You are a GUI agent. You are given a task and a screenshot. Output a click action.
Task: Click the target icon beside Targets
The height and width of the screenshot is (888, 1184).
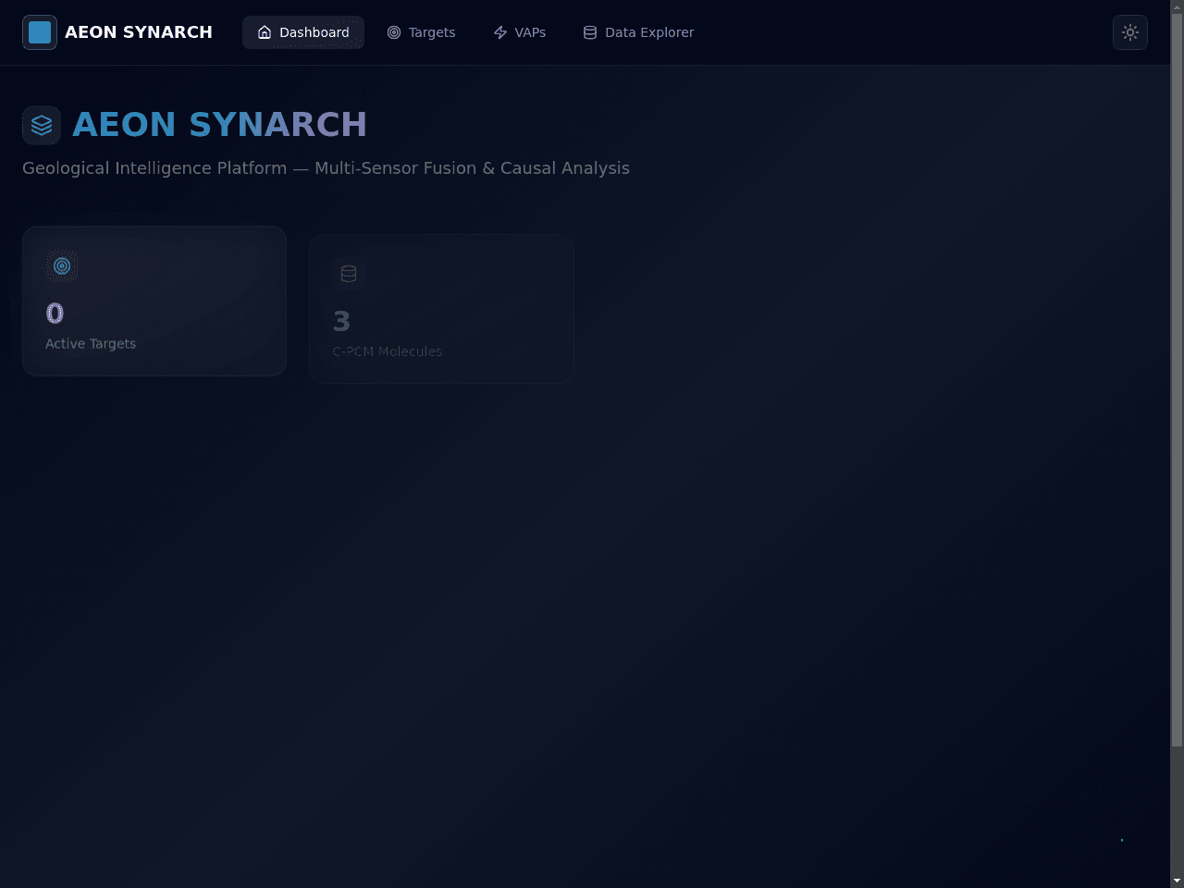(x=394, y=32)
